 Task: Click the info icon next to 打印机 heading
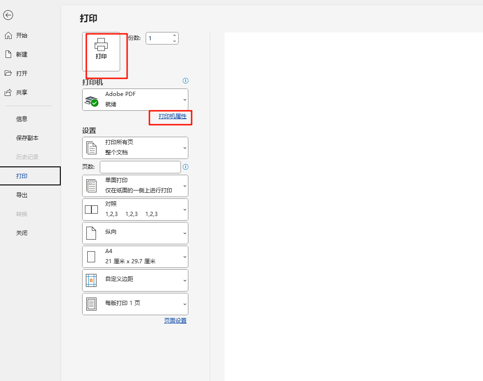point(186,81)
